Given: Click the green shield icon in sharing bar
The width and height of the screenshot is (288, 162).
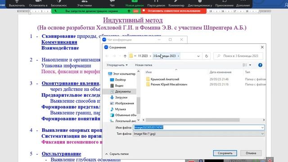Looking at the screenshot, I should click(x=129, y=11).
